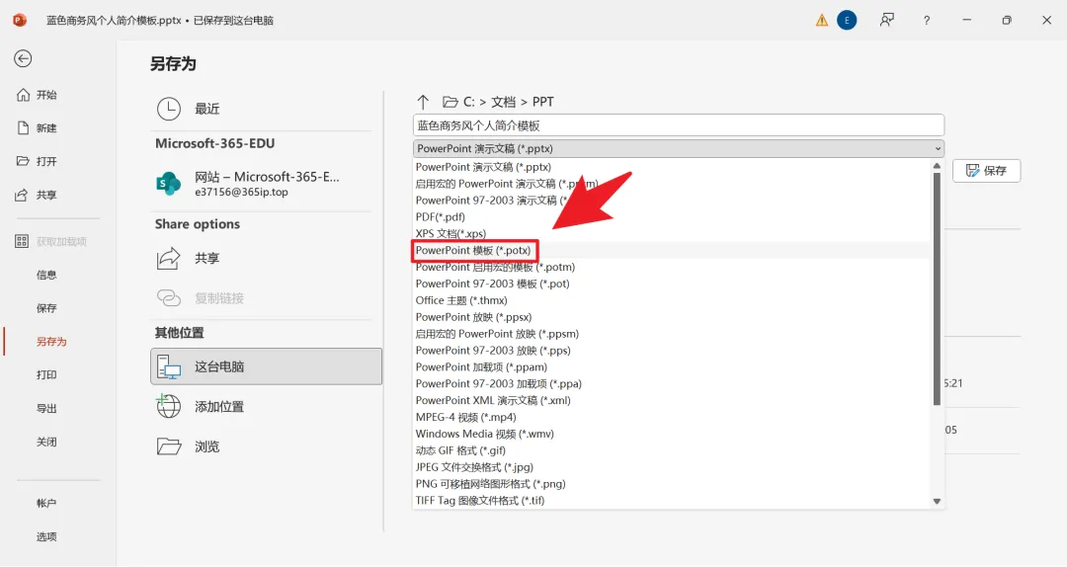The width and height of the screenshot is (1067, 567).
Task: Click the feedback person icon
Action: (886, 21)
